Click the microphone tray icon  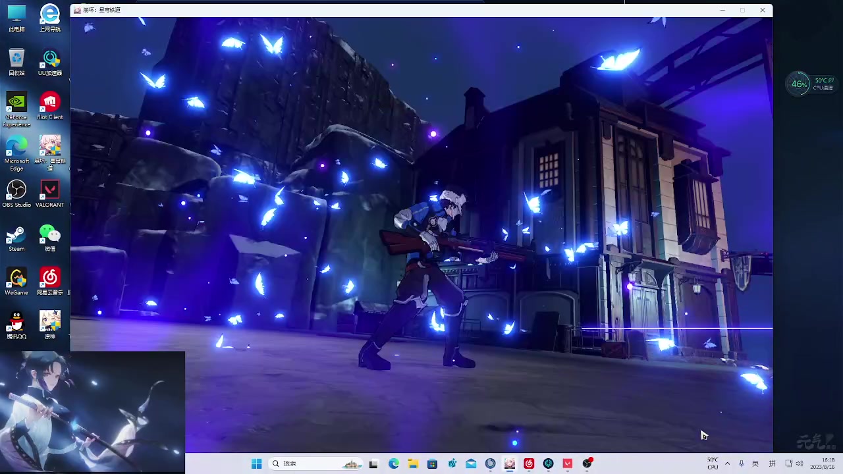[742, 463]
